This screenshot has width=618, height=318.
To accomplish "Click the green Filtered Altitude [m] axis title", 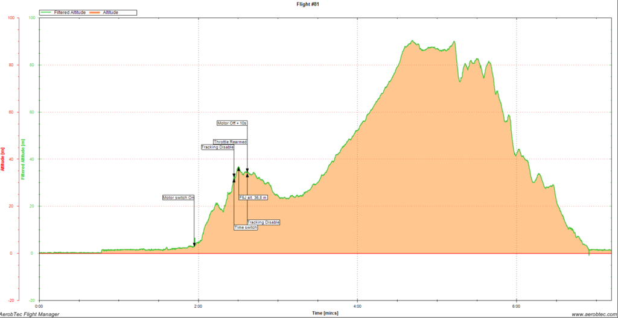I will pyautogui.click(x=22, y=159).
